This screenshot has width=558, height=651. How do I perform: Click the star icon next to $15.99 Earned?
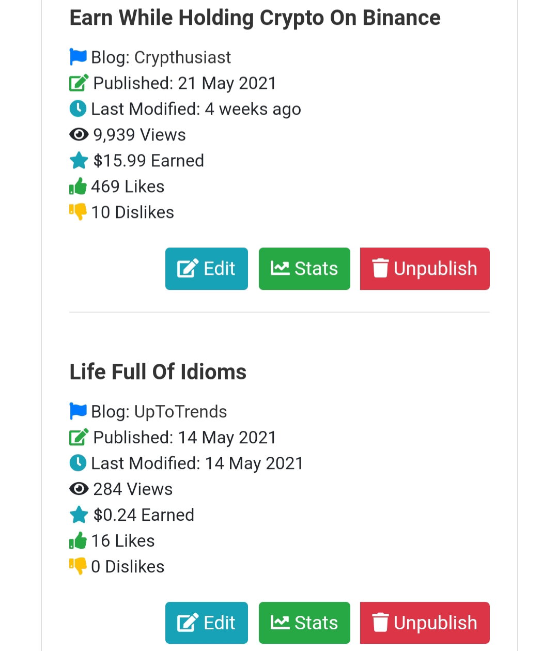pos(79,160)
